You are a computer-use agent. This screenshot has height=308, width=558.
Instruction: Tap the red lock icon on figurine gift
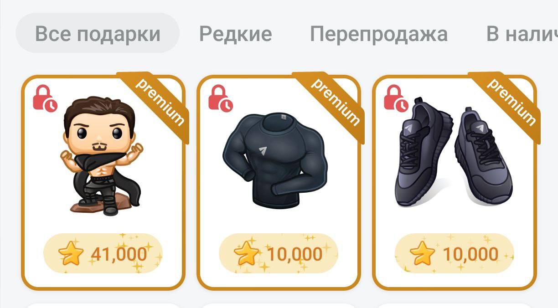tap(45, 98)
